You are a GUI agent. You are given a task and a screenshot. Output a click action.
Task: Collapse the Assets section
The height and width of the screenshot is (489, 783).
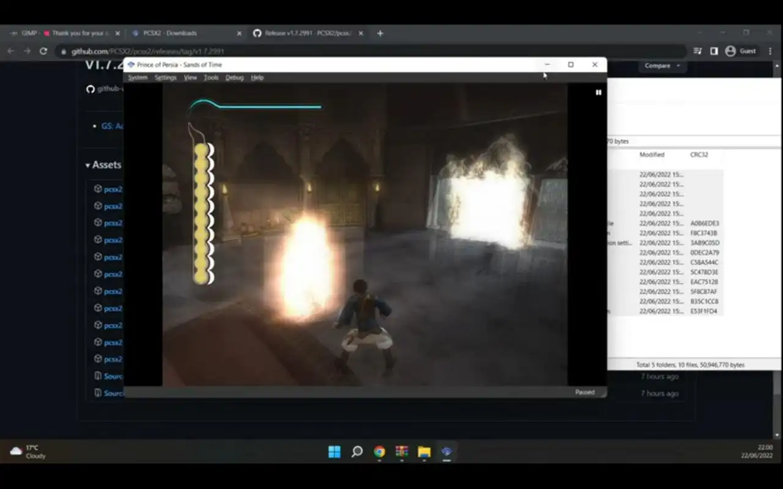103,164
